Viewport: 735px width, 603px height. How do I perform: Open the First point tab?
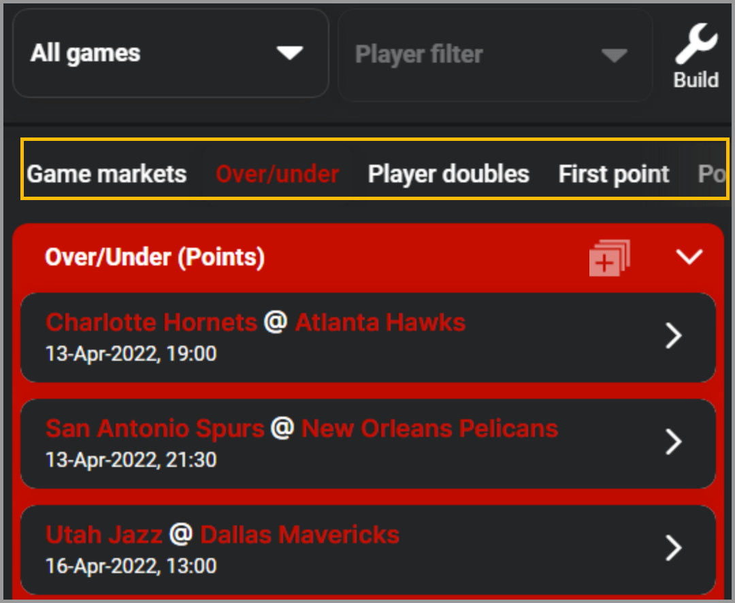[x=614, y=174]
